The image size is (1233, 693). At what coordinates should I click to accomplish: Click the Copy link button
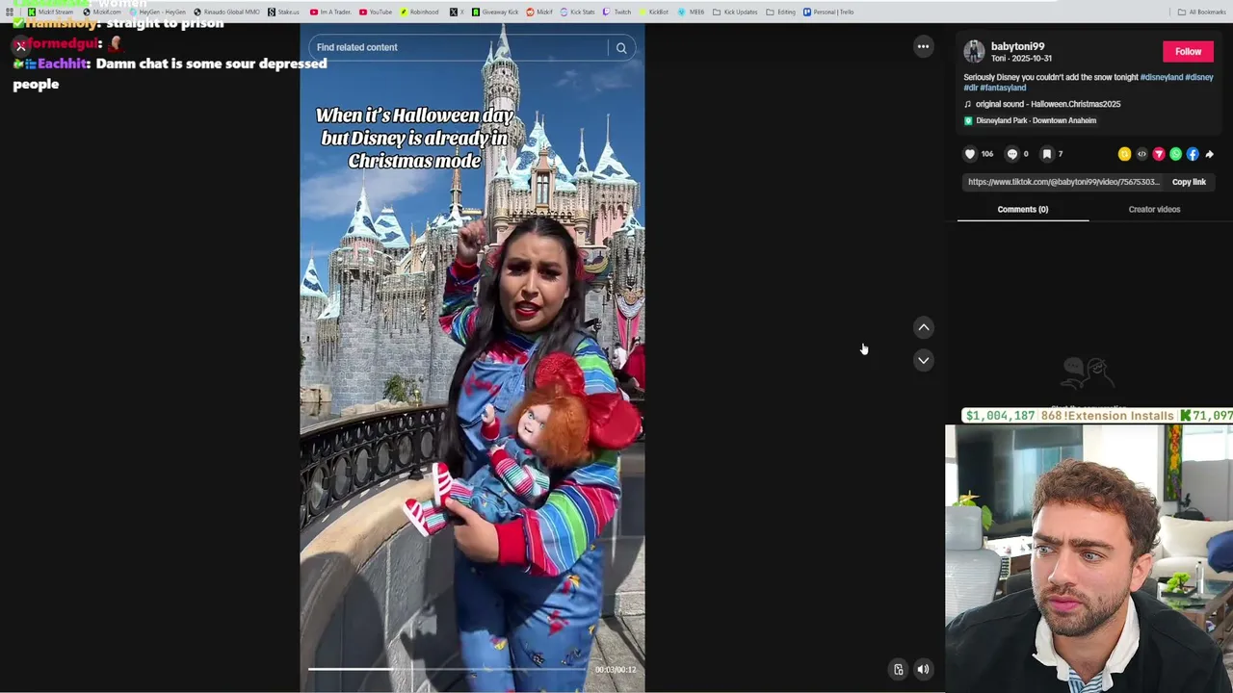pyautogui.click(x=1189, y=182)
